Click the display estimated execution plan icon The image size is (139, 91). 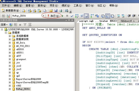77,16
